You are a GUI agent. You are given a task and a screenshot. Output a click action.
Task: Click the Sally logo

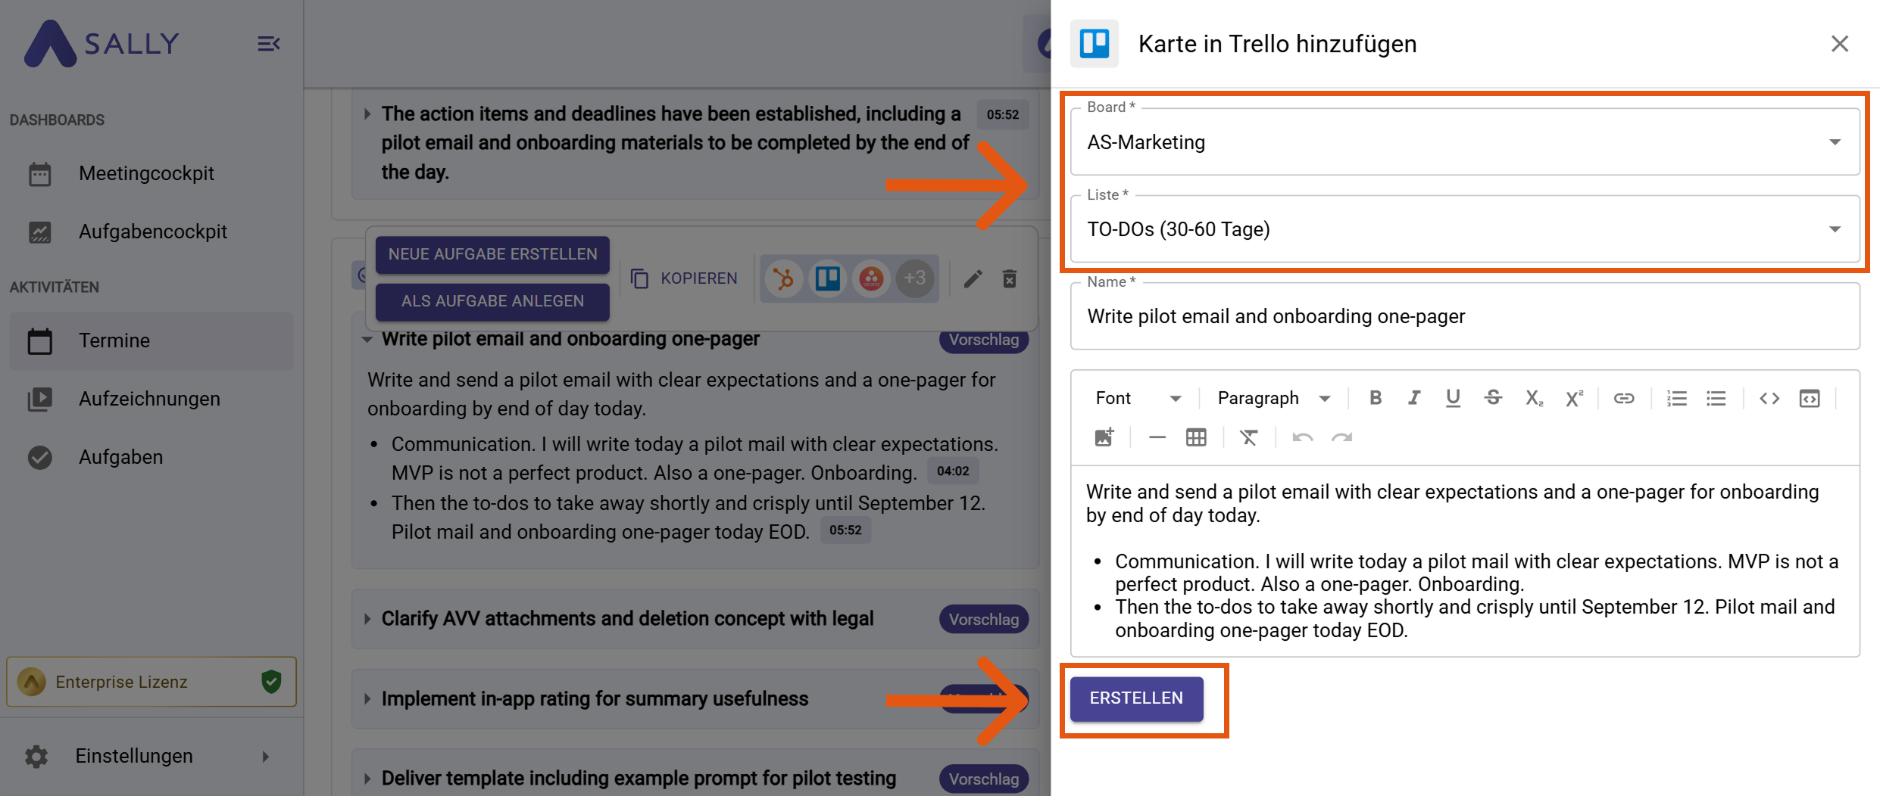101,43
